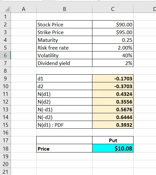Select the 0.5676 value cell
The height and width of the screenshot is (175, 156).
(113, 109)
